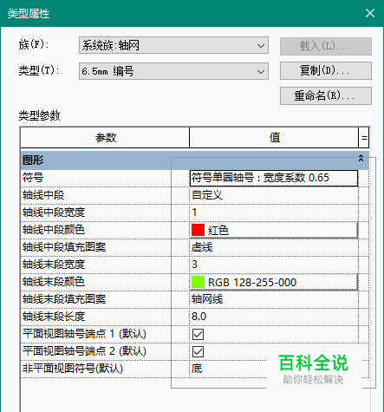
Task: Click the 轴线中段 value 自定义
Action: [x=274, y=195]
